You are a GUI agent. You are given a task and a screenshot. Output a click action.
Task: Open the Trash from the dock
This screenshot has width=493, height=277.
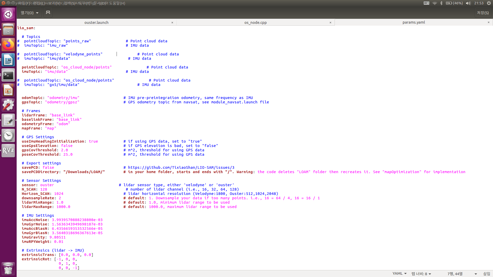pos(8,269)
